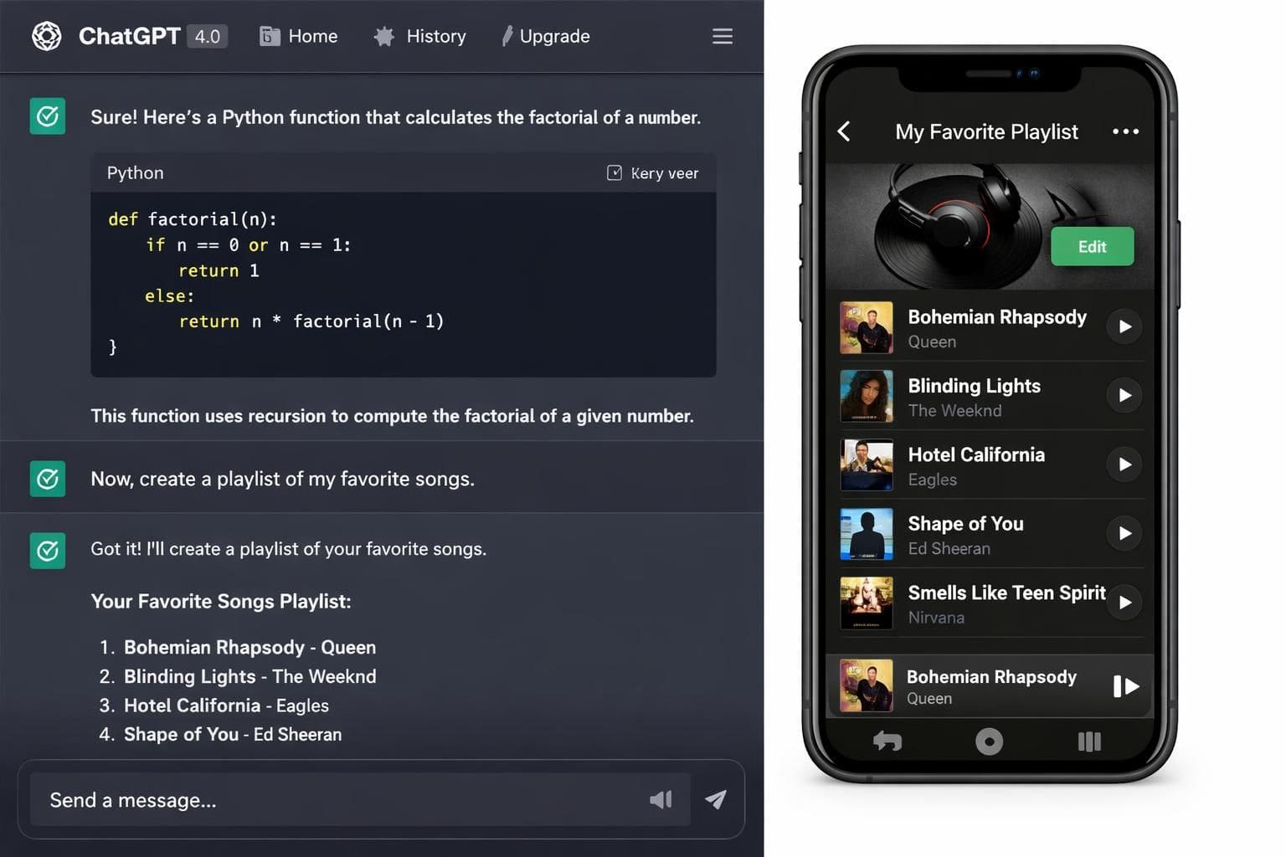Open the three-dot options on playlist
The width and height of the screenshot is (1286, 857).
pos(1125,131)
